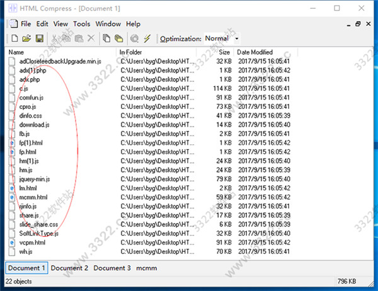
Task: Select file adx(1).php
Action: 33,71
